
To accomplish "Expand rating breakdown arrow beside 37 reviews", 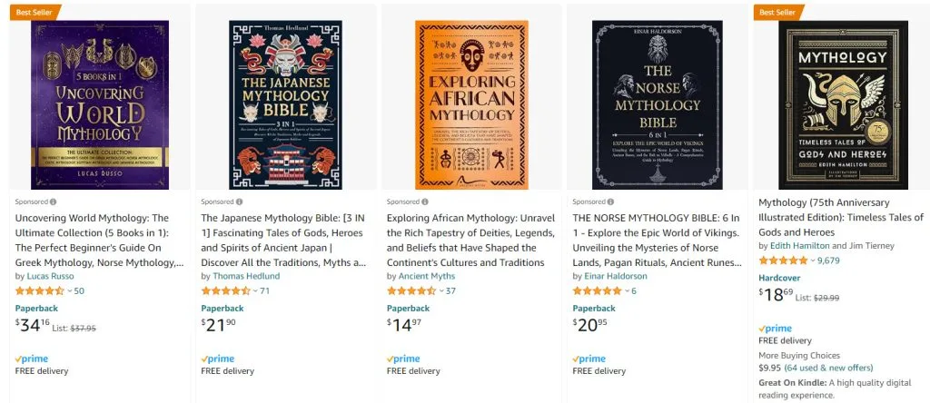I will pyautogui.click(x=441, y=291).
